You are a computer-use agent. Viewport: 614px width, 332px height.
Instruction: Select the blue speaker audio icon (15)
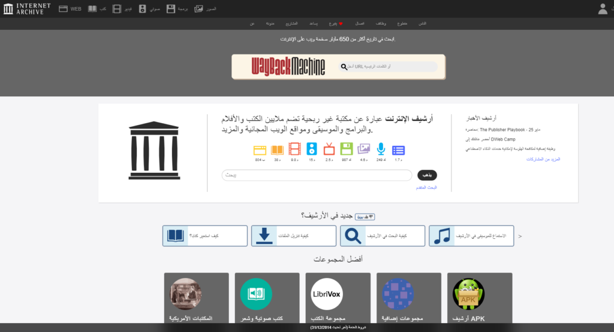[x=312, y=149]
